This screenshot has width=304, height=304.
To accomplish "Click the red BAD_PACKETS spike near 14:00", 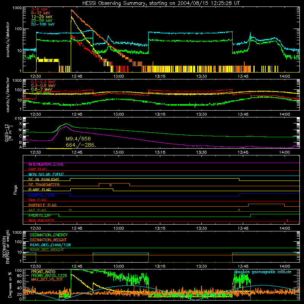I will [287, 220].
